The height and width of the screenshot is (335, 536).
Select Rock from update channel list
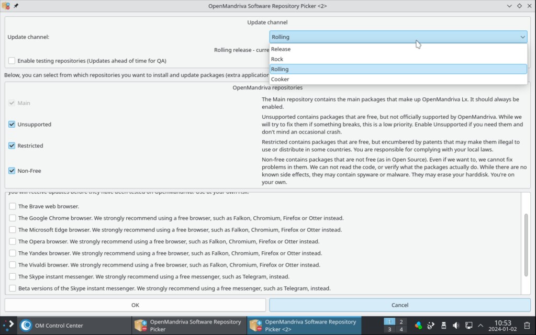tap(398, 59)
